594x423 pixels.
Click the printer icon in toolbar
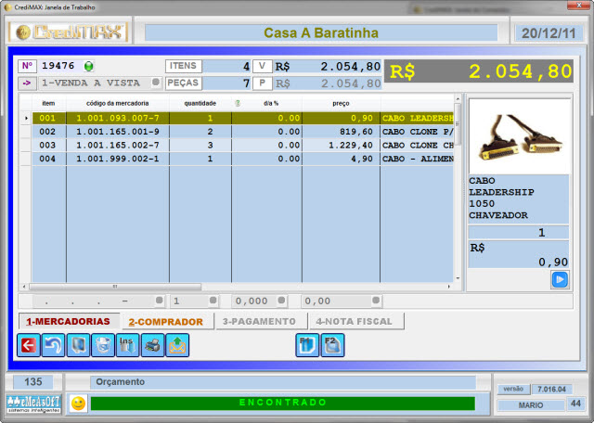coord(152,345)
